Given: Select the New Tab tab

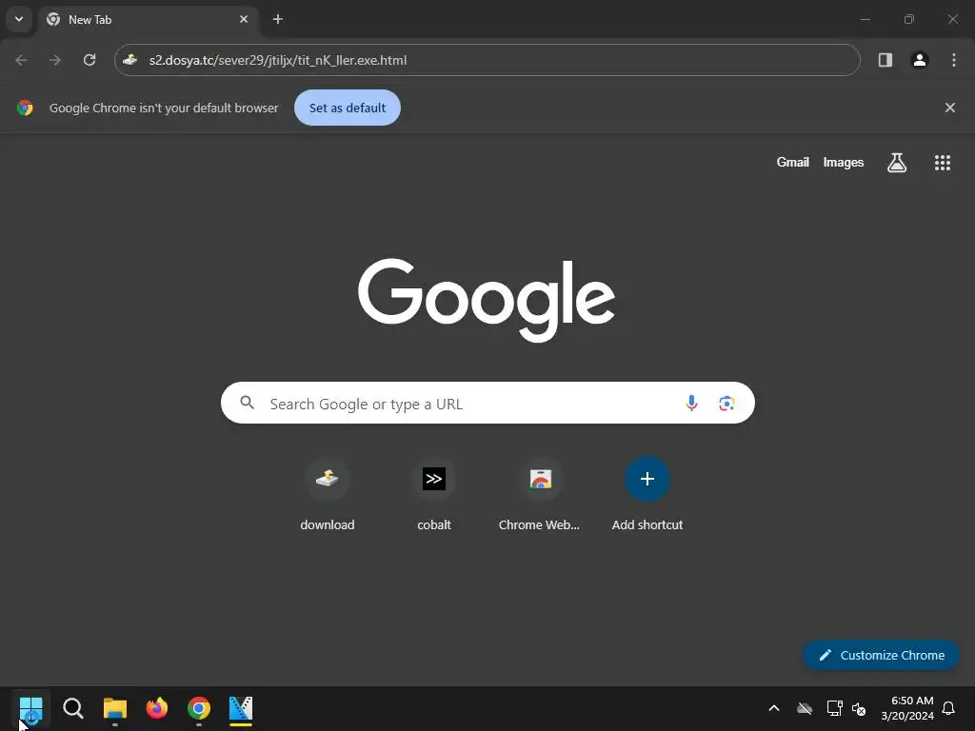Looking at the screenshot, I should click(x=148, y=19).
